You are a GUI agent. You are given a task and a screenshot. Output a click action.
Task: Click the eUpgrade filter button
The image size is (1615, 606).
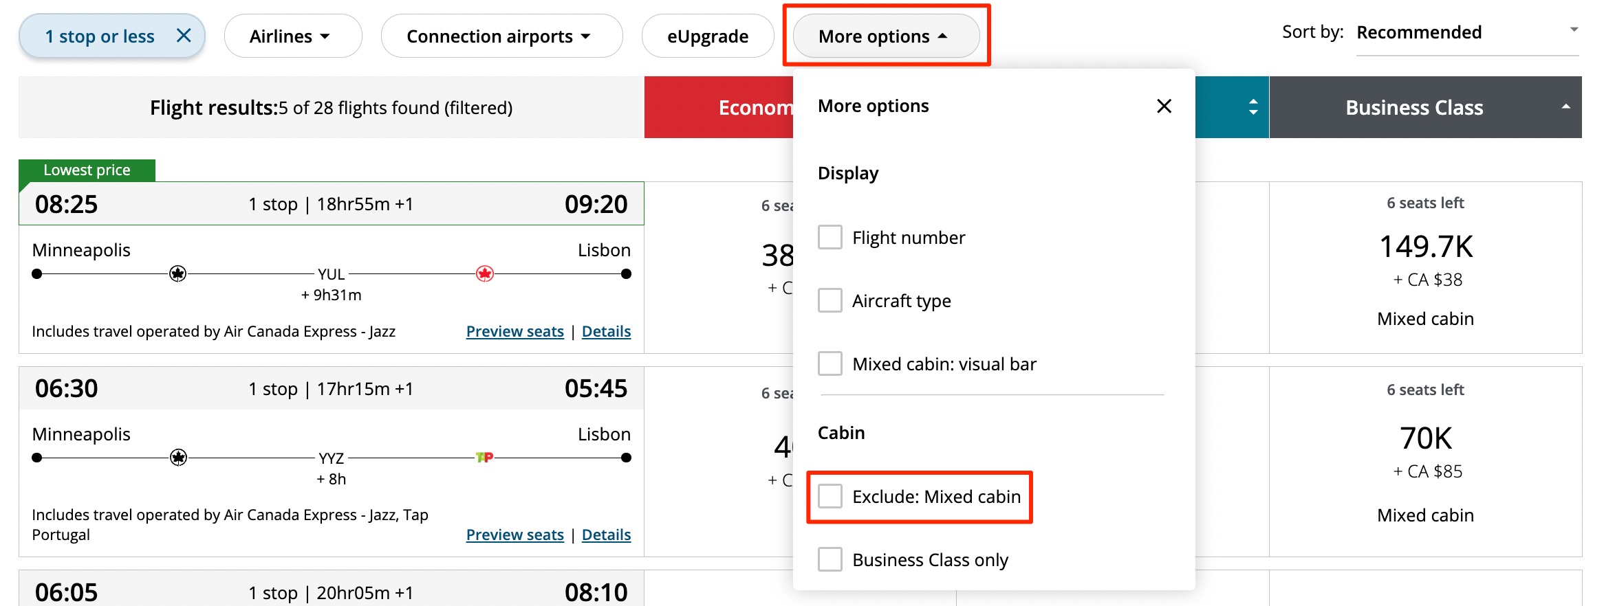pyautogui.click(x=707, y=36)
